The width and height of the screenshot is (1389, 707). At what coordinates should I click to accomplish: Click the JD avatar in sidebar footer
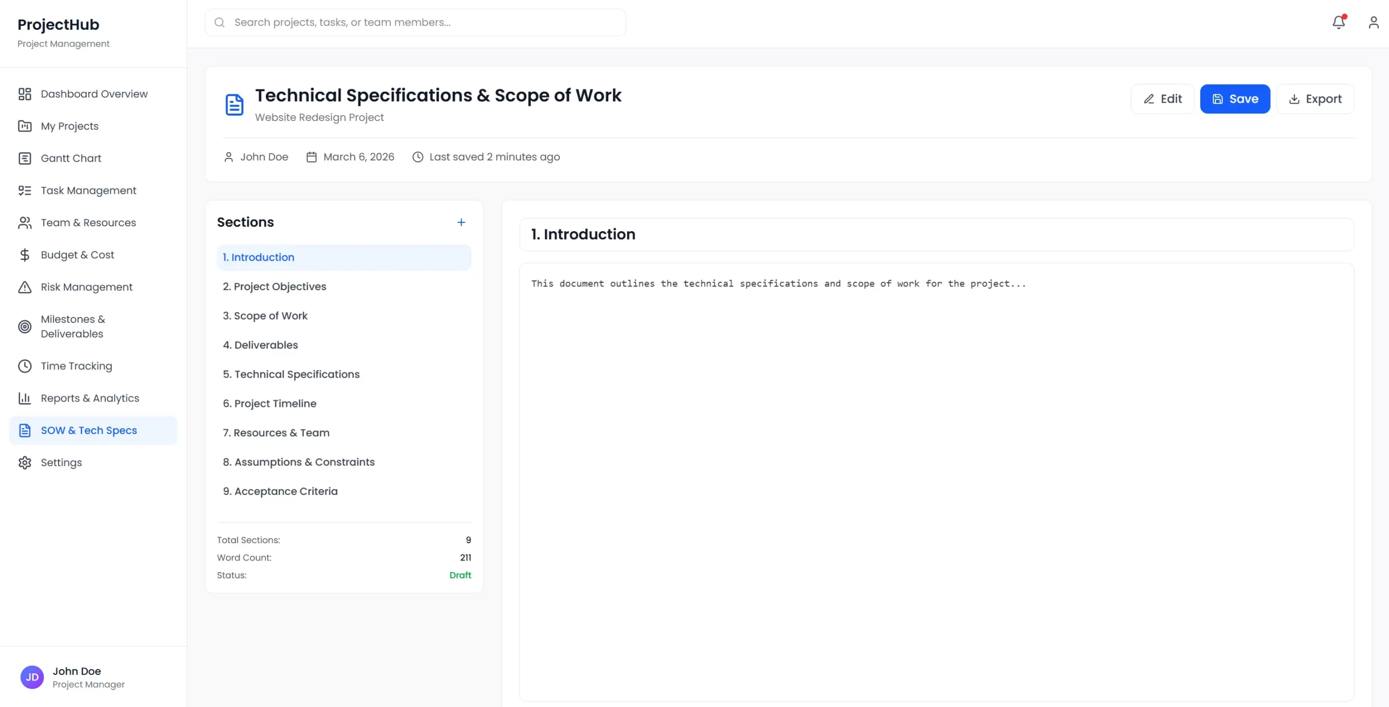click(x=32, y=677)
